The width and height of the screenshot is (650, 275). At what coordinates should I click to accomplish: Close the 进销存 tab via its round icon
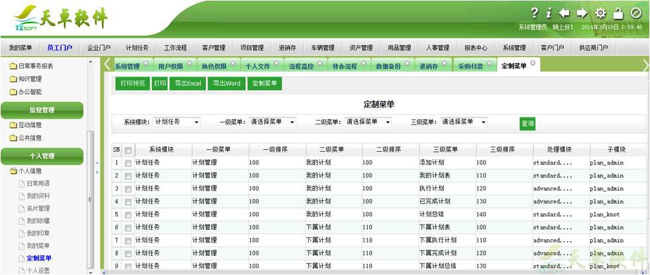tap(445, 63)
